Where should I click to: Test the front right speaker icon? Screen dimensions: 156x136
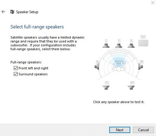[x=131, y=45]
